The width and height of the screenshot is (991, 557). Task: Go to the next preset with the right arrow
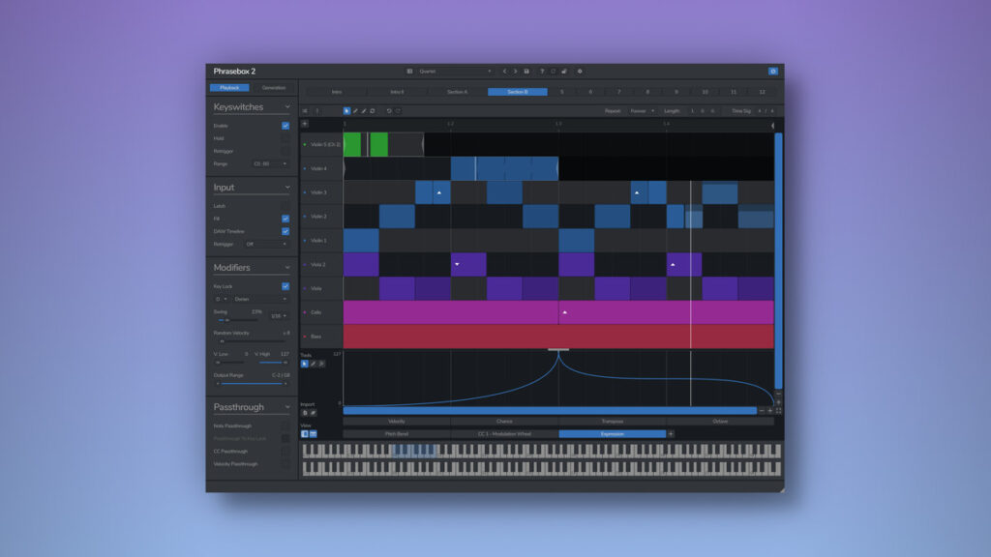click(515, 71)
